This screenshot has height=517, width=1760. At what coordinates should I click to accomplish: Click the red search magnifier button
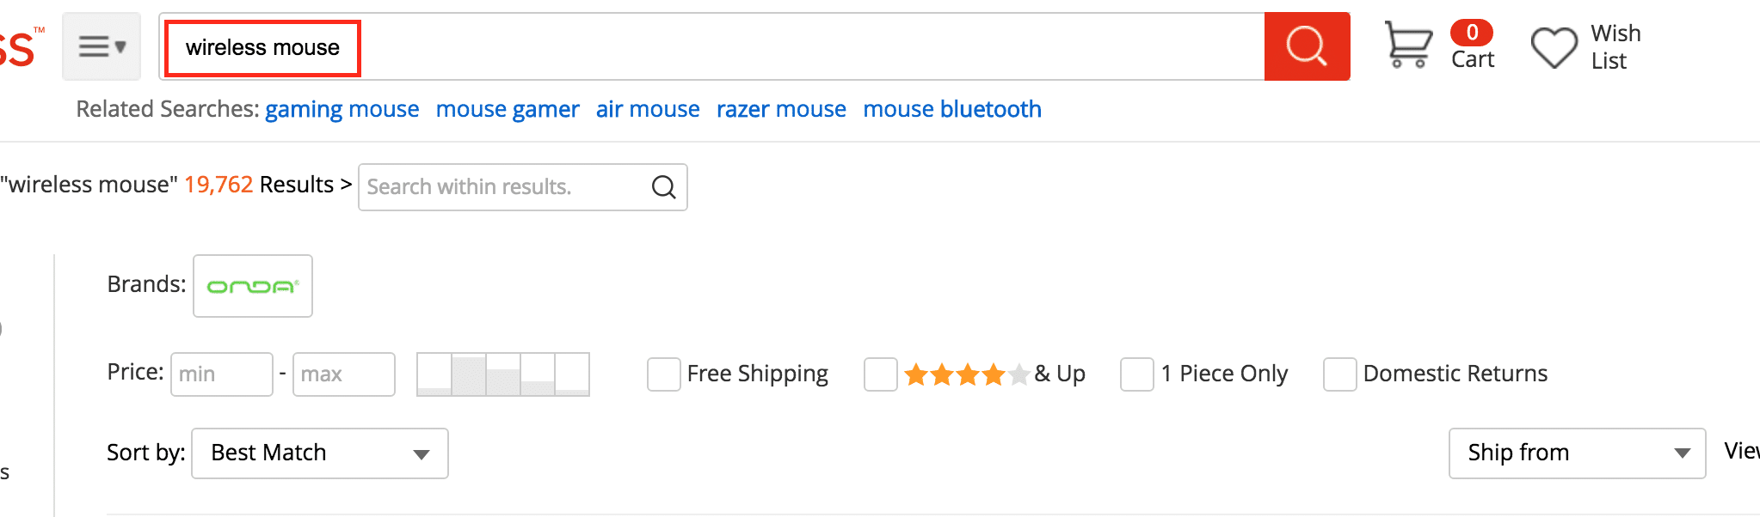point(1307,46)
